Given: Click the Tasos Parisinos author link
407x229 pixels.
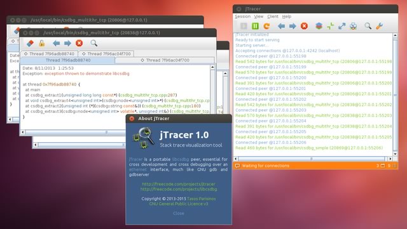Looking at the screenshot, I should click(201, 199).
